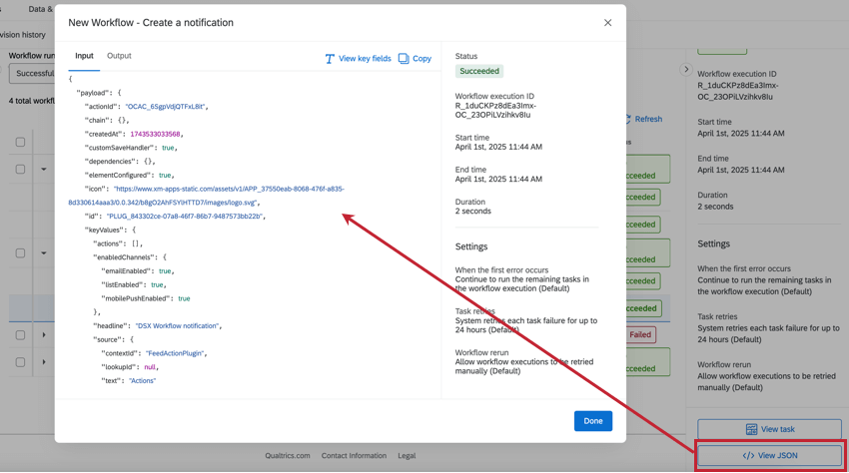Collapse the first expanded workflow run row
Viewport: 849px width, 473px height.
tap(44, 169)
